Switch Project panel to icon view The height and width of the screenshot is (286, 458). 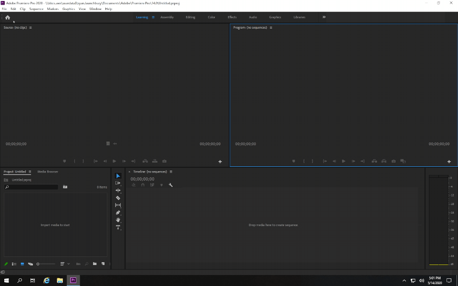pos(22,264)
